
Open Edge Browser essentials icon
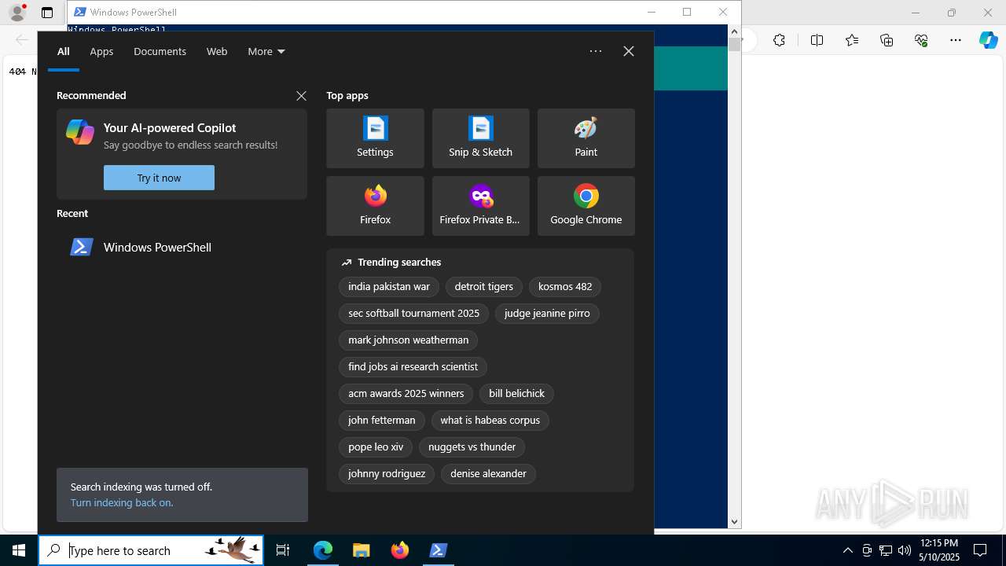(x=921, y=40)
